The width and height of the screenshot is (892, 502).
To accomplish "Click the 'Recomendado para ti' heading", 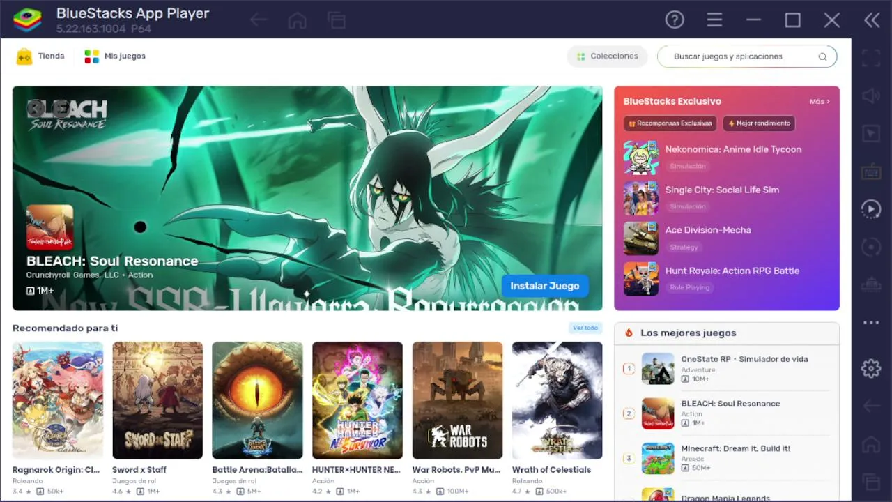I will [x=66, y=328].
